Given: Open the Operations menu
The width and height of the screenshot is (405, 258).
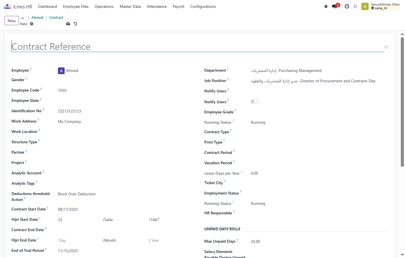Looking at the screenshot, I should pyautogui.click(x=104, y=6).
